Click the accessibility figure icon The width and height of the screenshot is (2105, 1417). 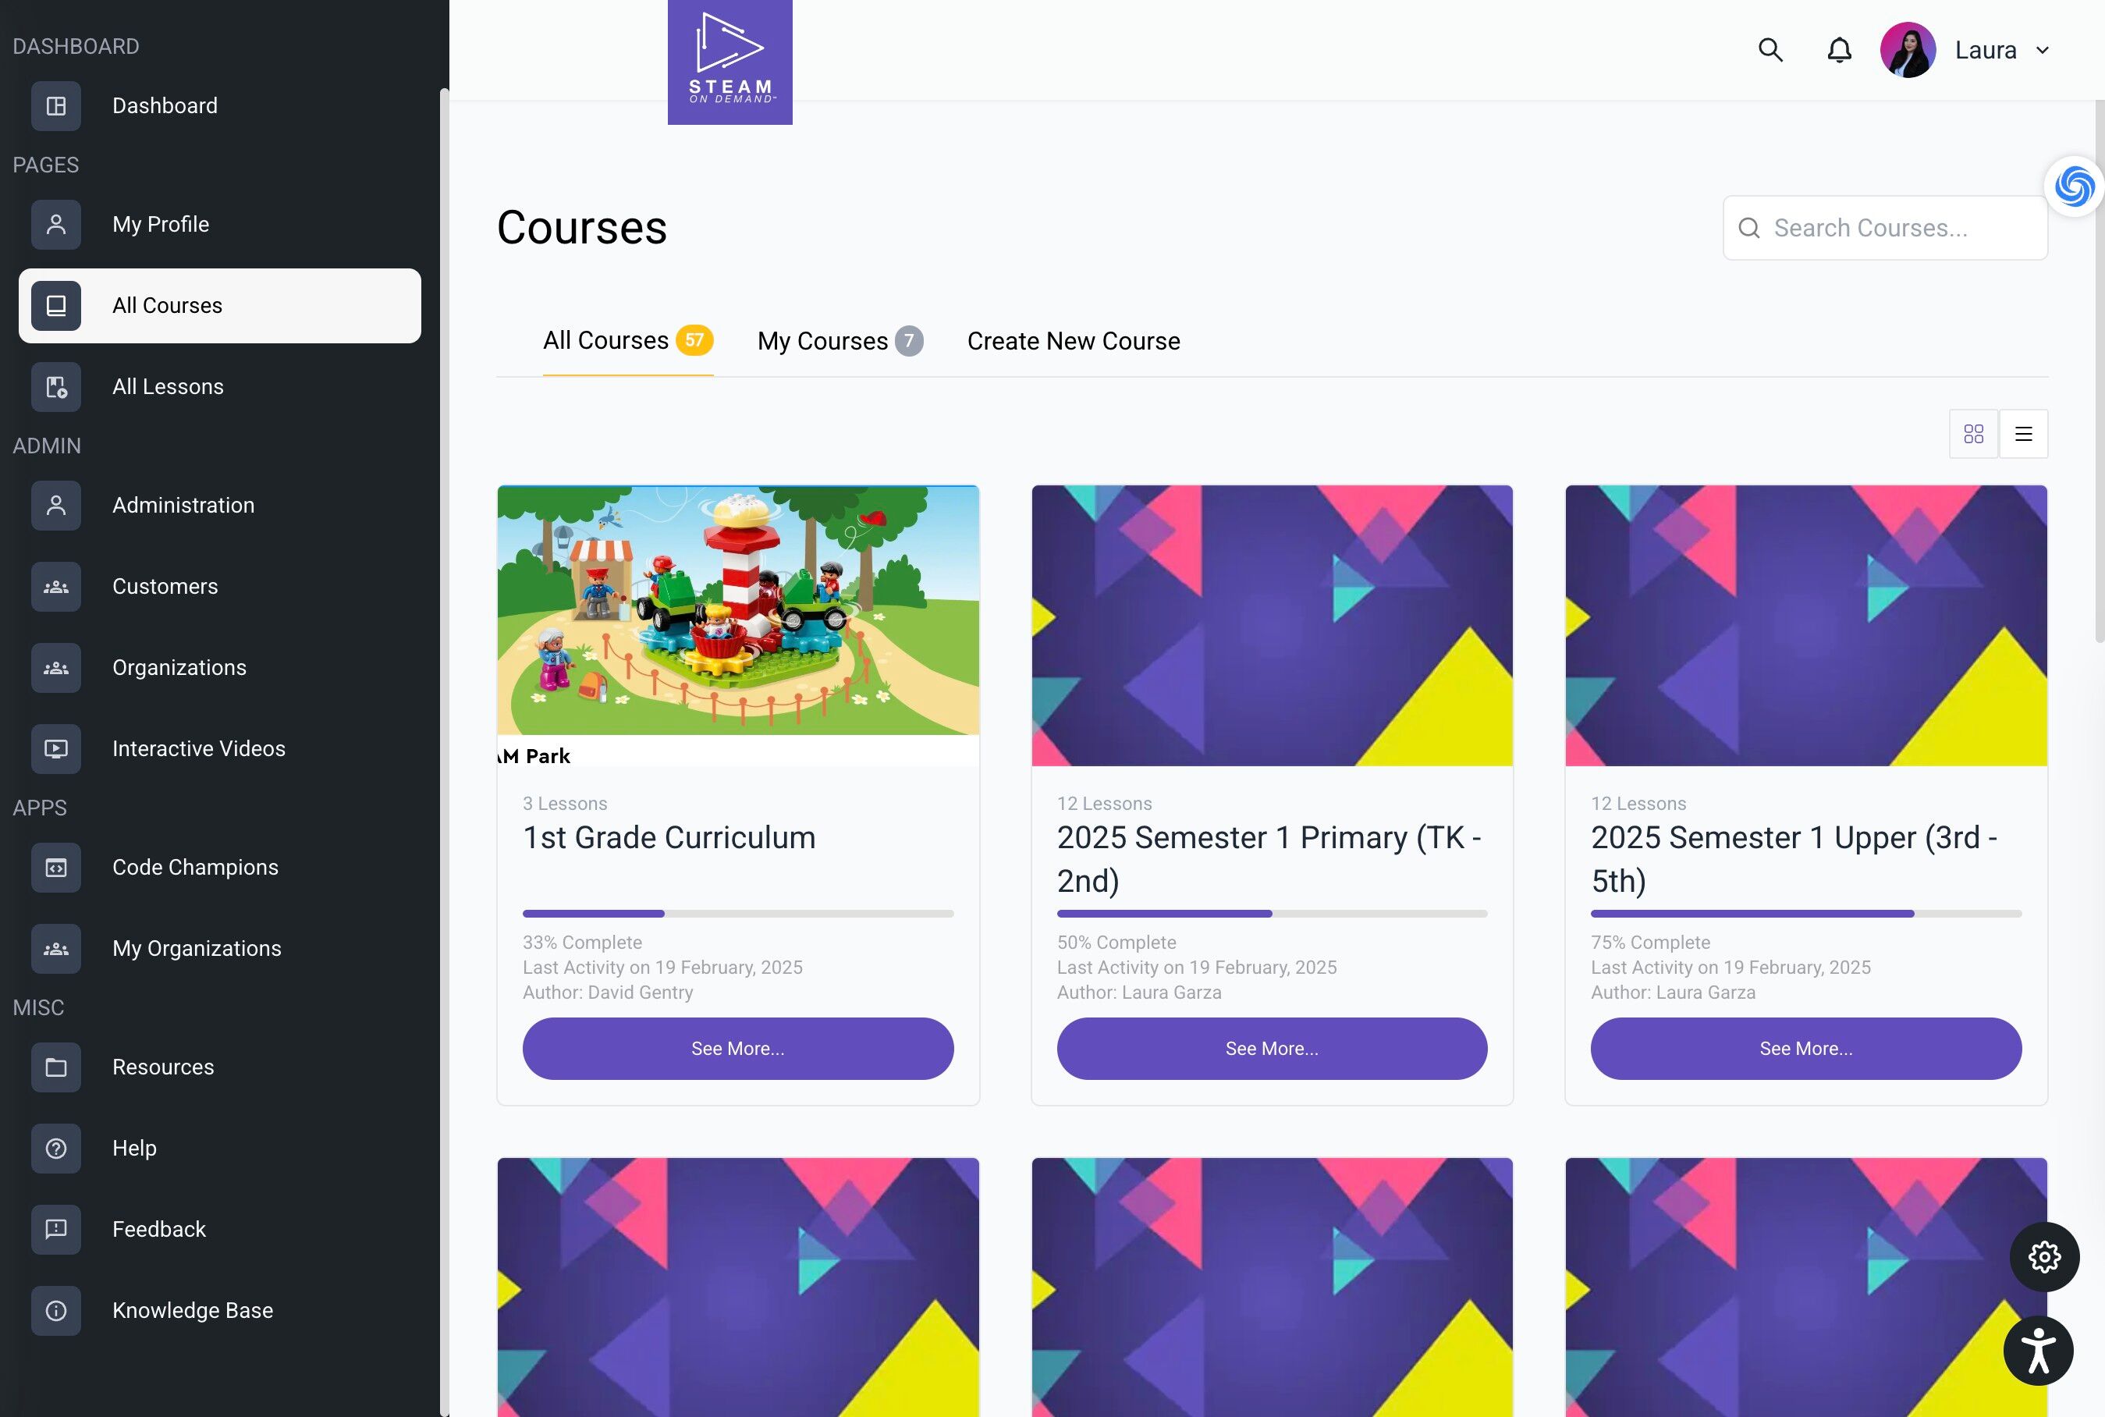point(2038,1350)
